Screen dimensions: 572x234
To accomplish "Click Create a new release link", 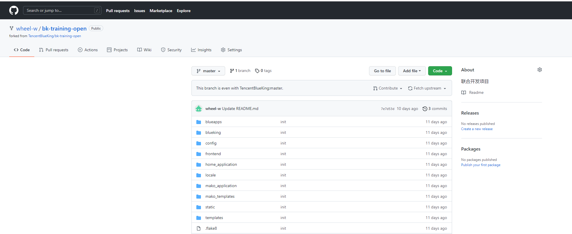I will [x=477, y=129].
